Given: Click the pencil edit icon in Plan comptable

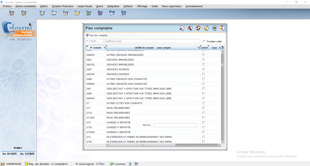Looking at the screenshot, I should (x=206, y=28).
